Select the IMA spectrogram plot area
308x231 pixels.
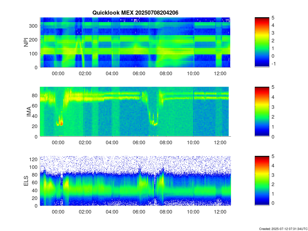(135, 112)
